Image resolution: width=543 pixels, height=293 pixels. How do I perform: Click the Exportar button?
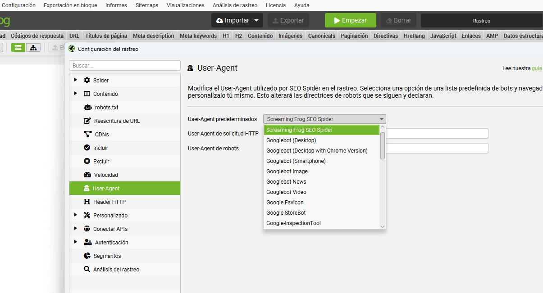(x=288, y=20)
